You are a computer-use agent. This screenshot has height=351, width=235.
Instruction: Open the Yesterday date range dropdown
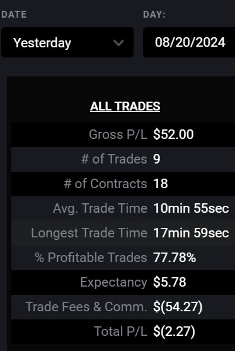67,42
